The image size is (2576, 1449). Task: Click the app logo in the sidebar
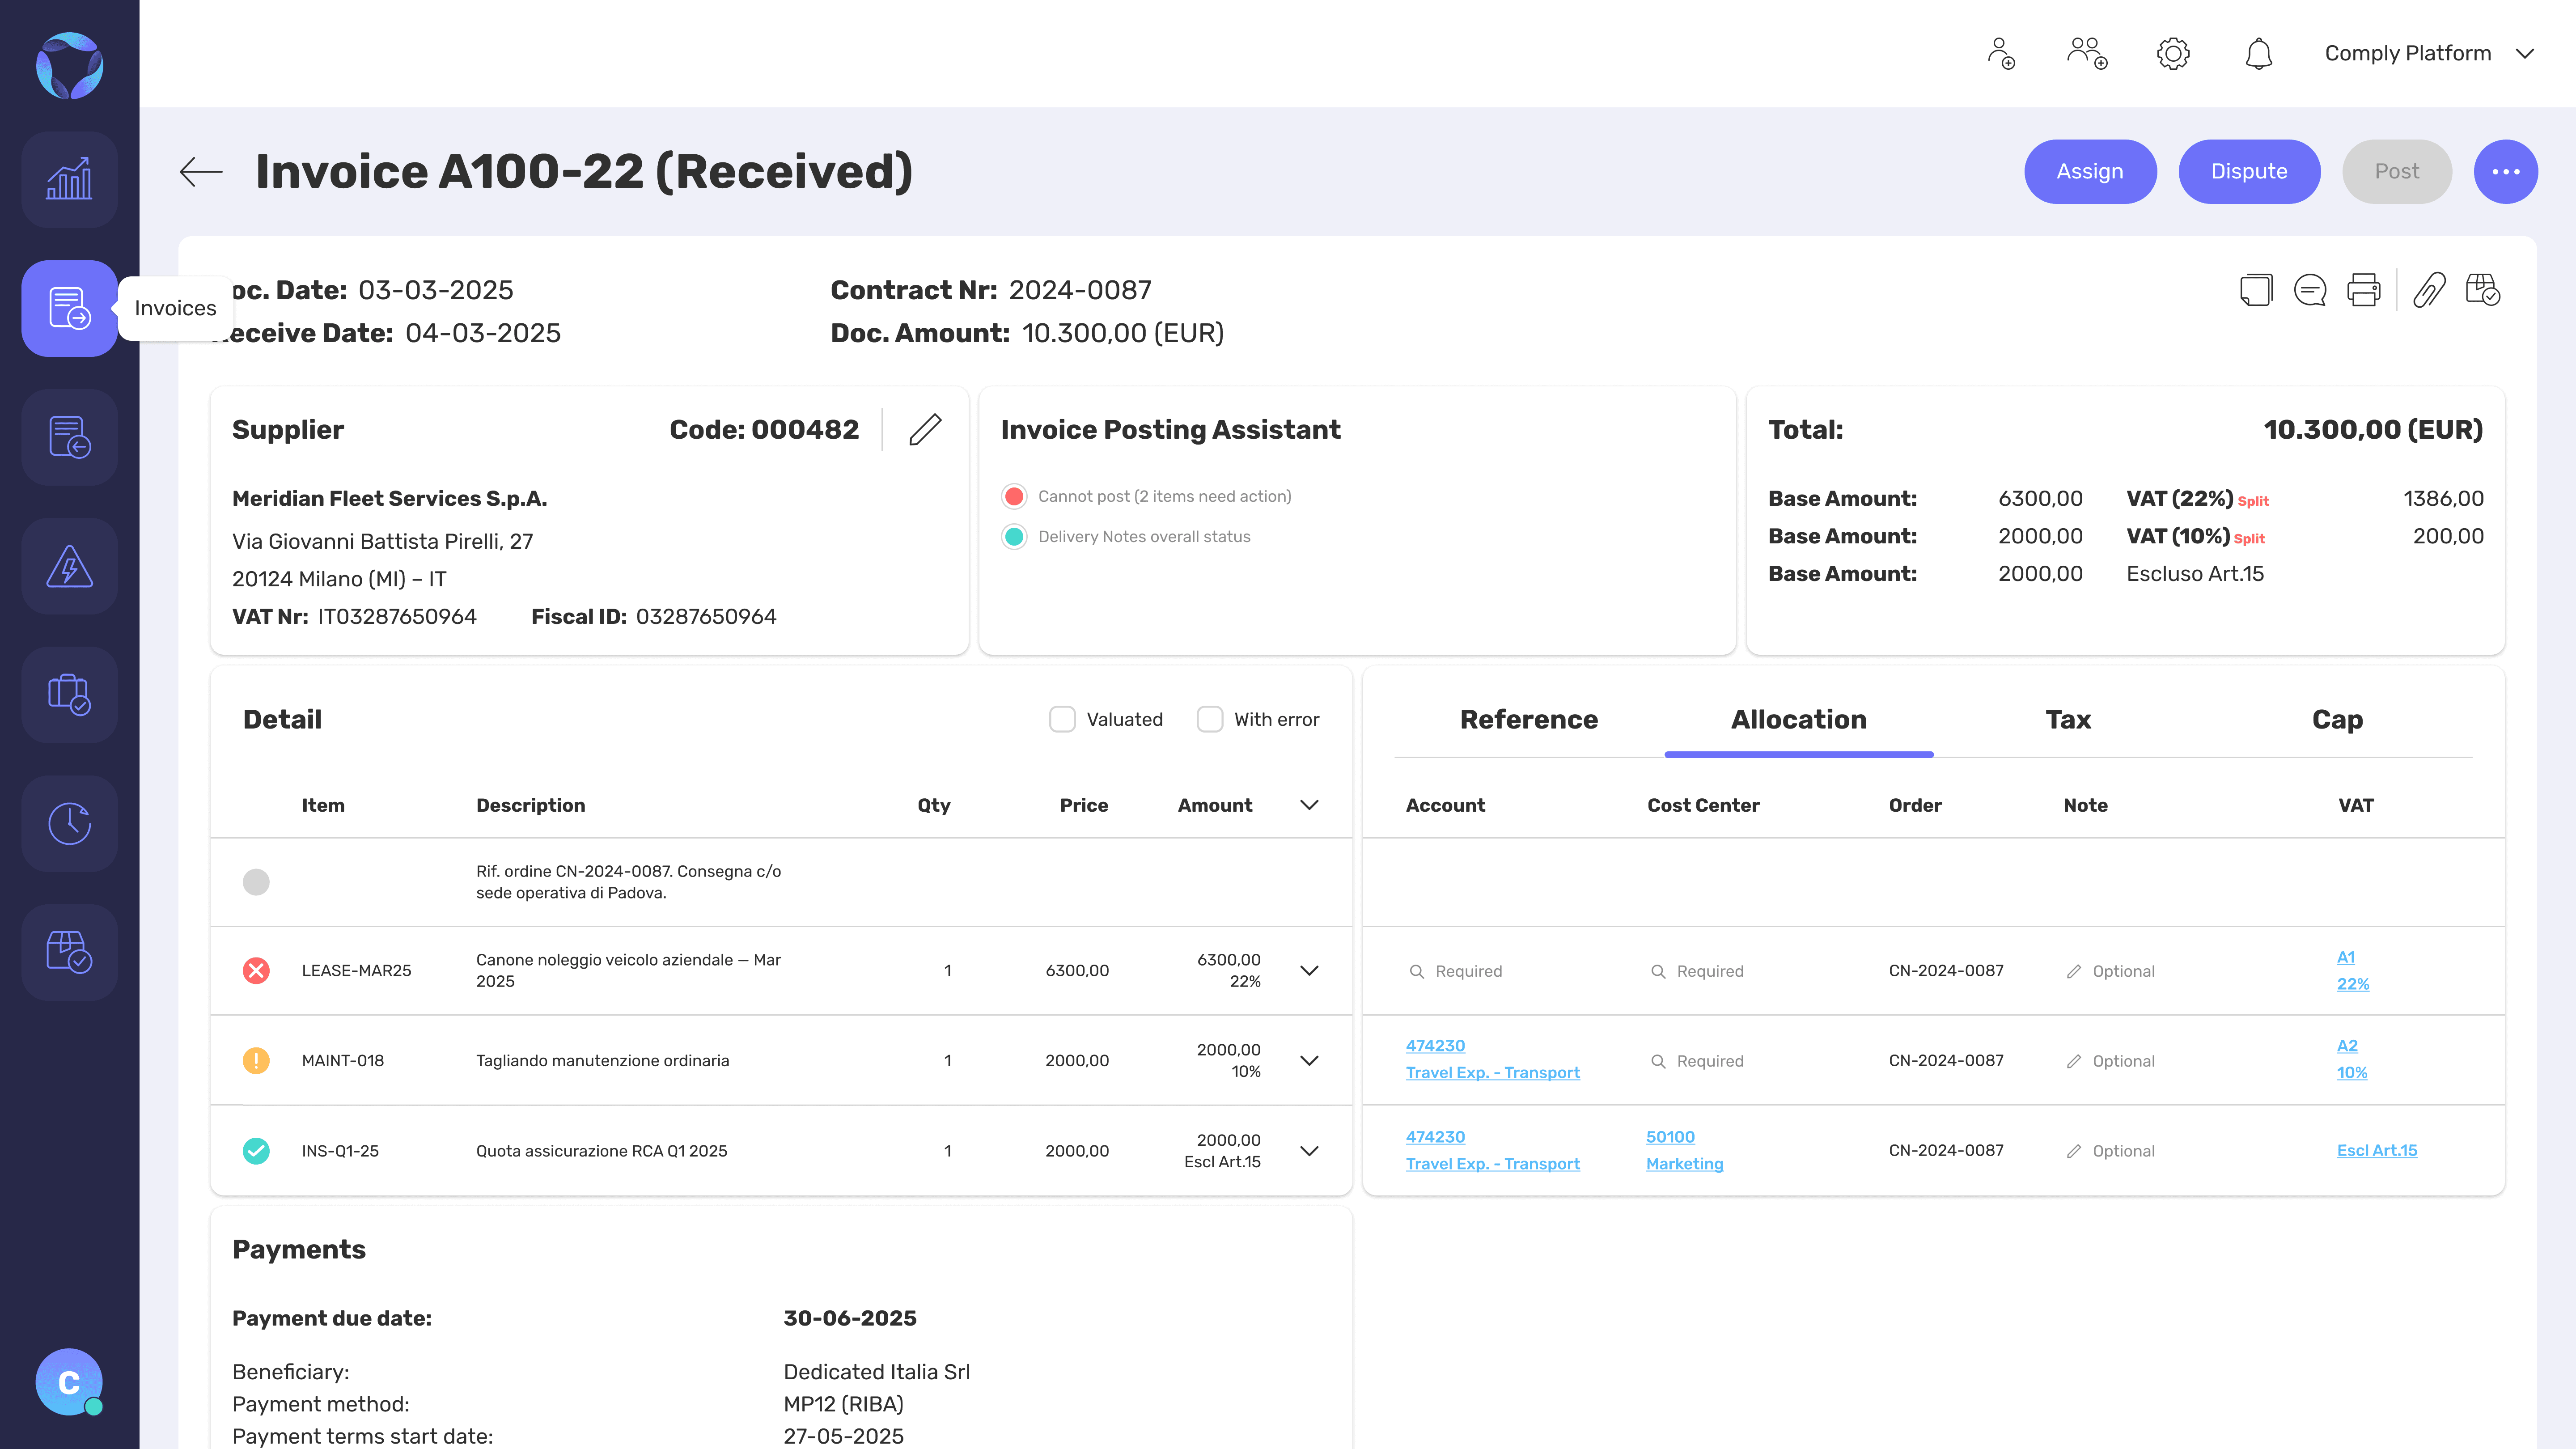coord(69,66)
